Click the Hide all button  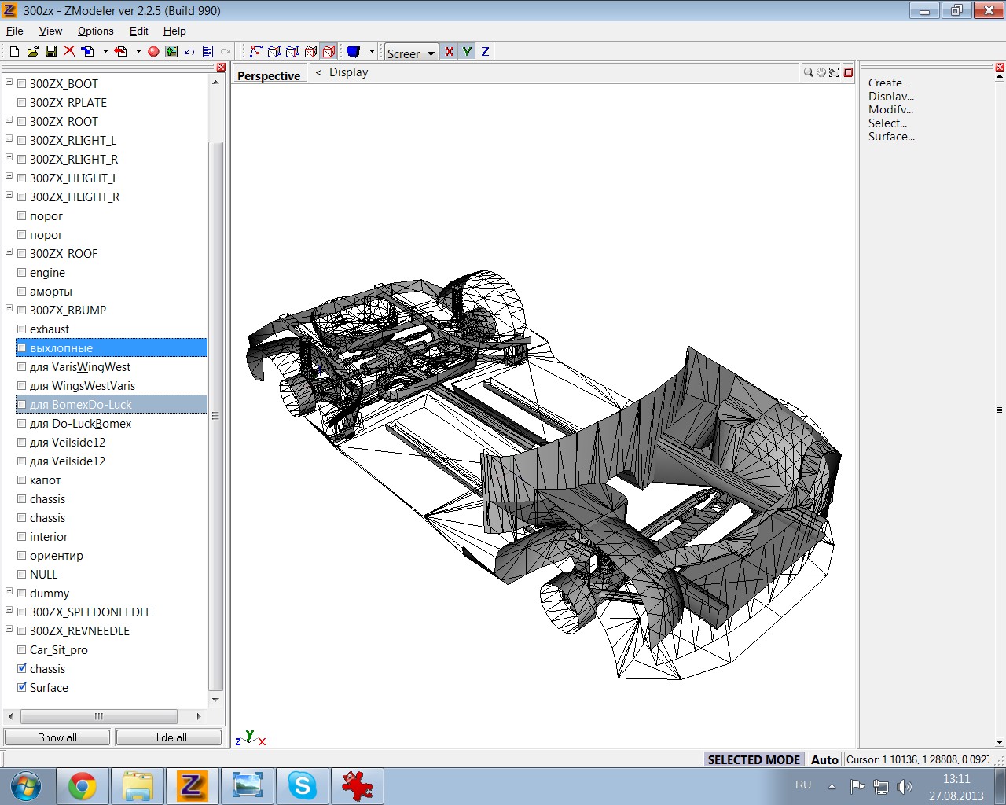pyautogui.click(x=169, y=737)
